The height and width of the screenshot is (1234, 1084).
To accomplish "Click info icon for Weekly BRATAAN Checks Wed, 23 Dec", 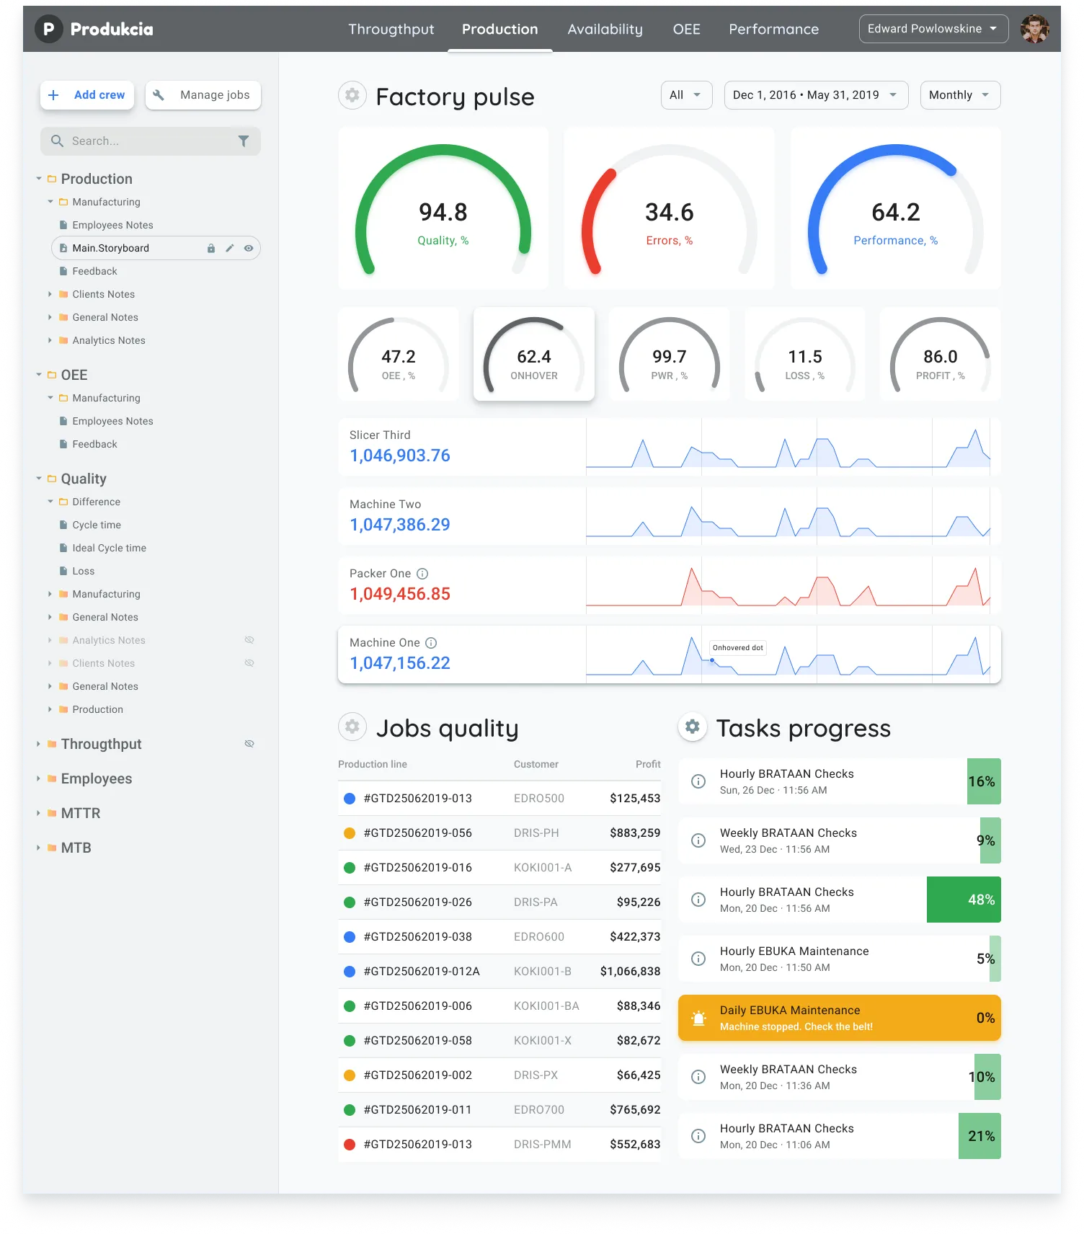I will pos(698,840).
